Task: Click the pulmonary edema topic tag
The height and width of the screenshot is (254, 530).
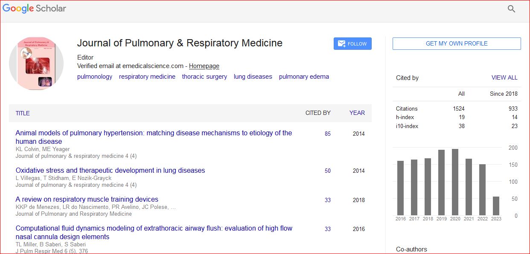Action: [304, 77]
